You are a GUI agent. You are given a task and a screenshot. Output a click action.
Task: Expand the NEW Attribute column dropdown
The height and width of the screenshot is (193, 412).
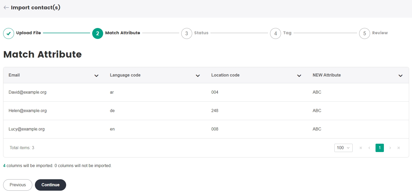point(400,75)
